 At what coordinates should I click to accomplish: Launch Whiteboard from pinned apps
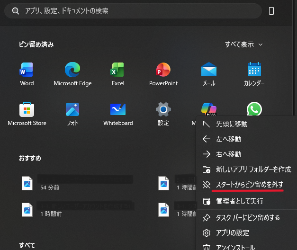coord(118,114)
